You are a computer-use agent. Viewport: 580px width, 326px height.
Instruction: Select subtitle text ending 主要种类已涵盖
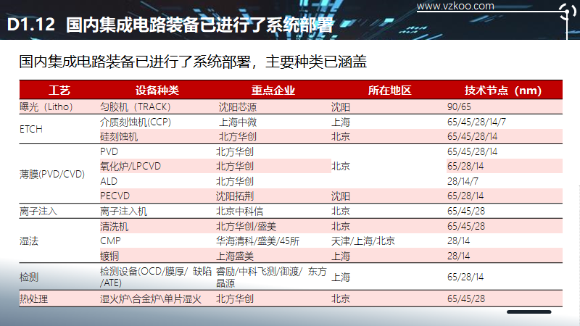point(193,62)
